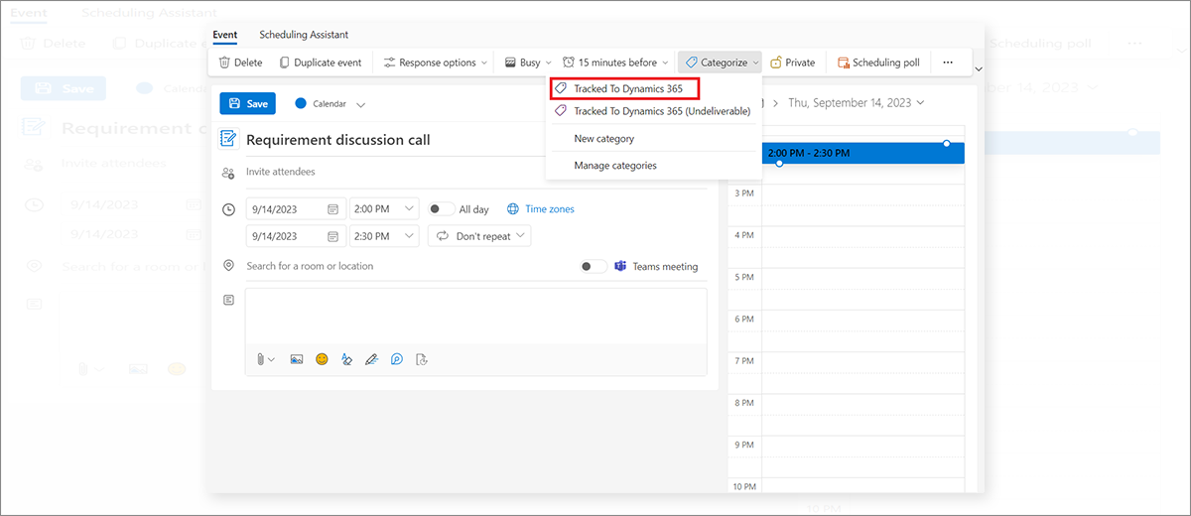Screen dimensions: 1191x516
Task: Click the location pin icon
Action: (228, 266)
